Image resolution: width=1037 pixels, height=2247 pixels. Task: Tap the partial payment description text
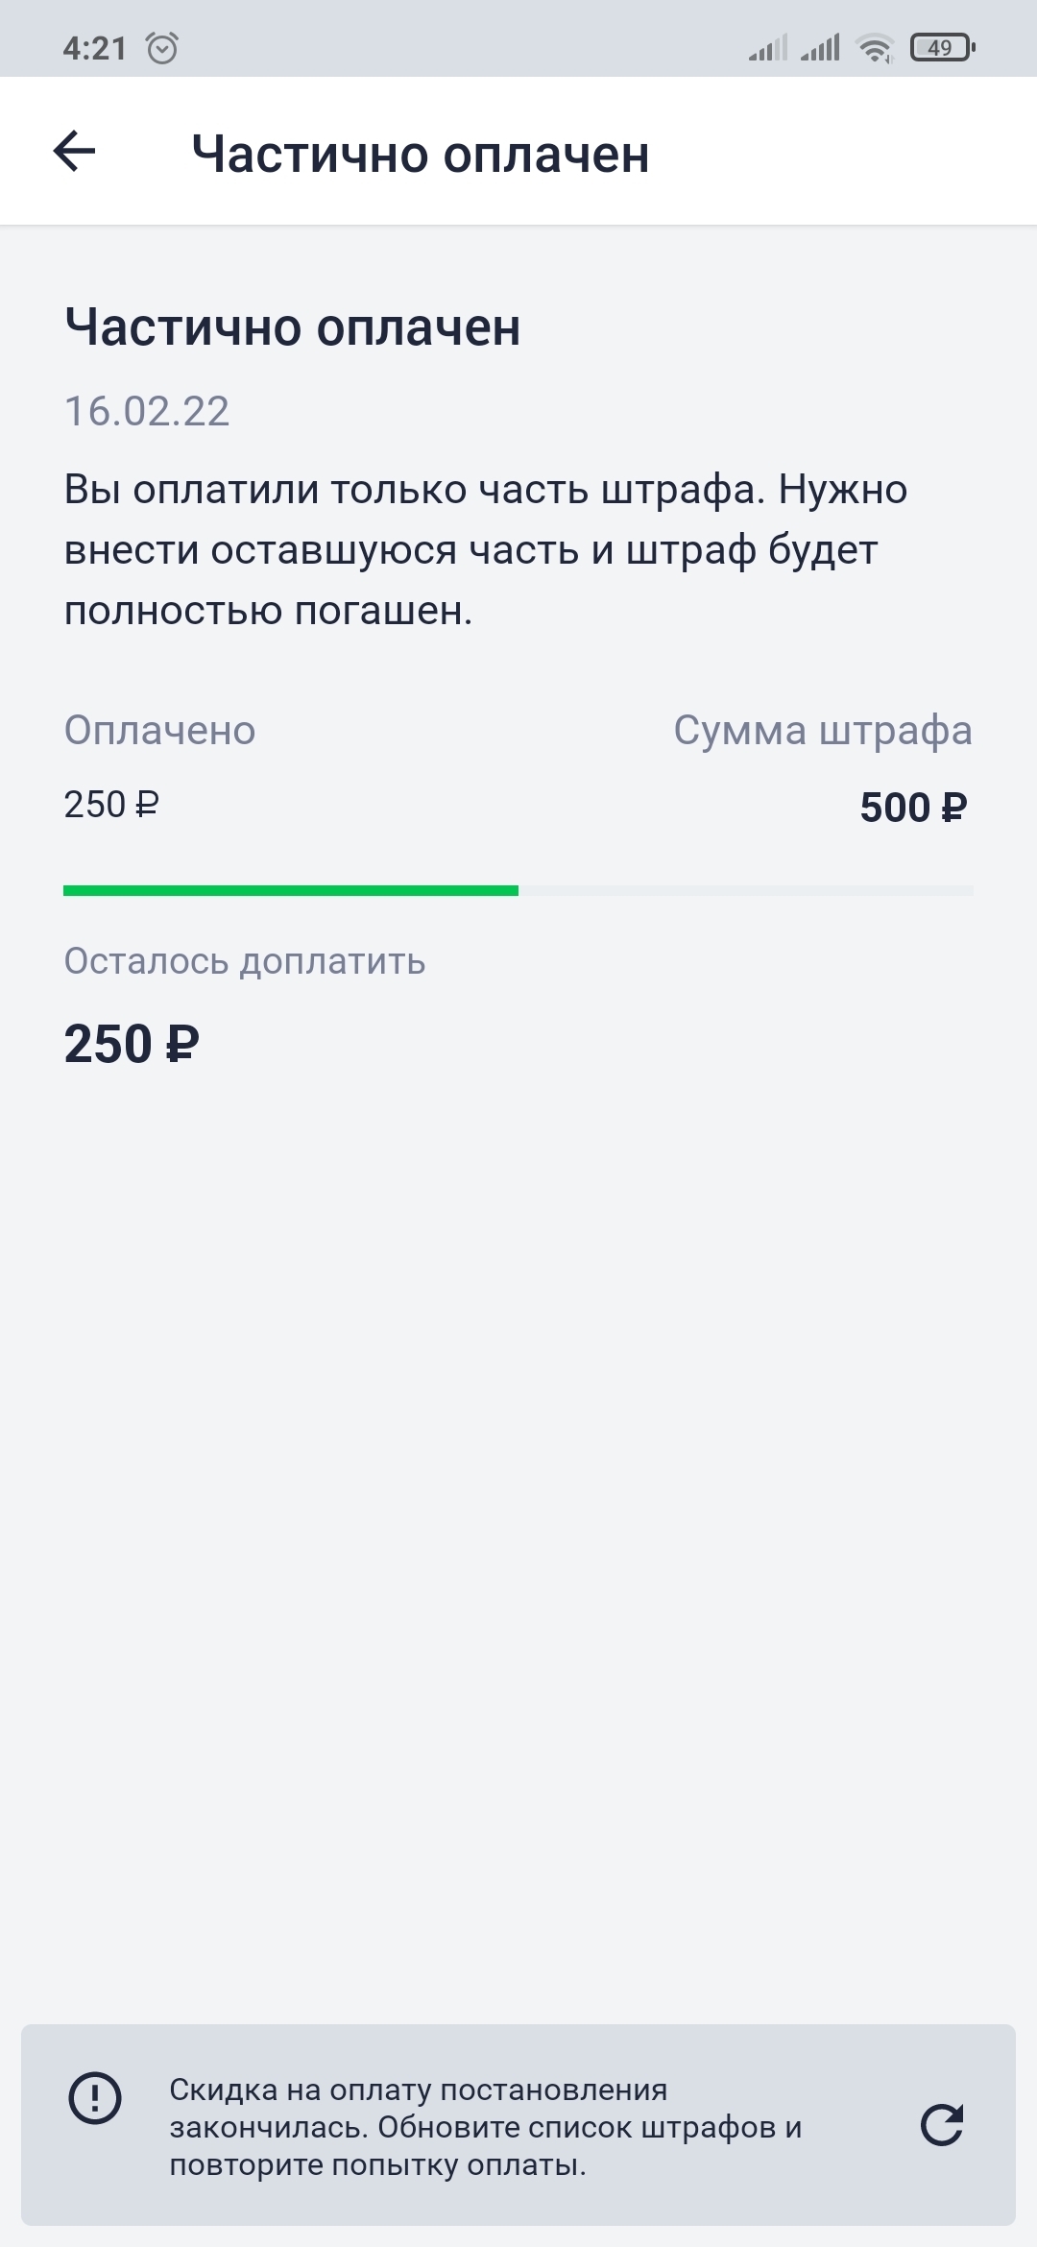click(x=485, y=550)
